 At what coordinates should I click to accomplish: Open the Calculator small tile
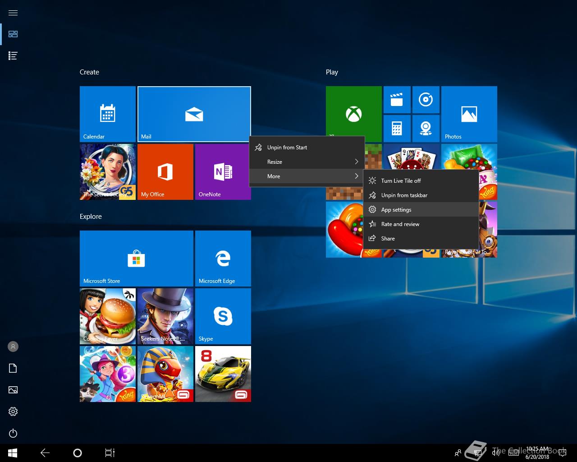397,129
